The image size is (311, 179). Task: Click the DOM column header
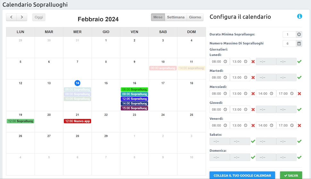pyautogui.click(x=191, y=32)
